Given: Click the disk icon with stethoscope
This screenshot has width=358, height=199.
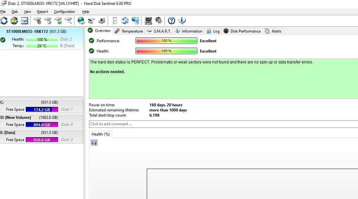Looking at the screenshot, I should [x=38, y=21].
